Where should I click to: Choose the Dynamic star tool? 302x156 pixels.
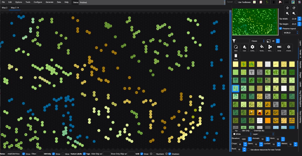point(289,47)
